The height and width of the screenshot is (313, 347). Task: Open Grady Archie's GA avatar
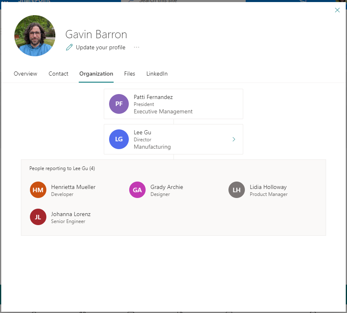pos(137,190)
